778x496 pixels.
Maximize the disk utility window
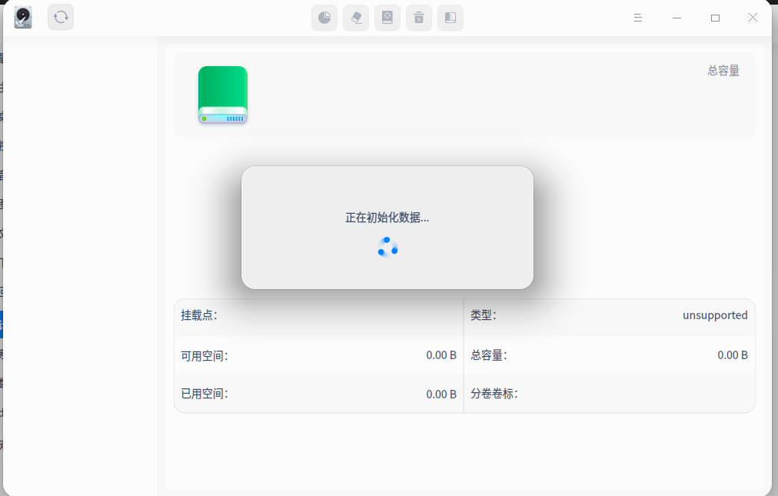pyautogui.click(x=715, y=18)
